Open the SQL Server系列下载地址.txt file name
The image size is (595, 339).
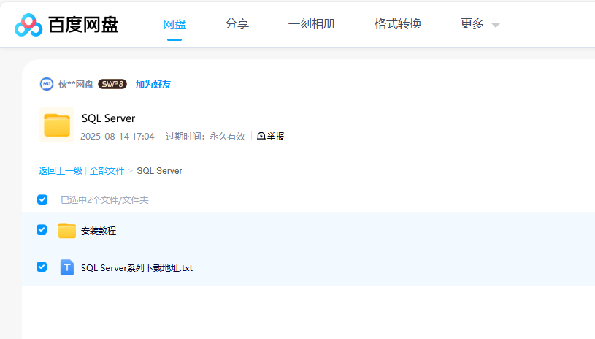(137, 268)
